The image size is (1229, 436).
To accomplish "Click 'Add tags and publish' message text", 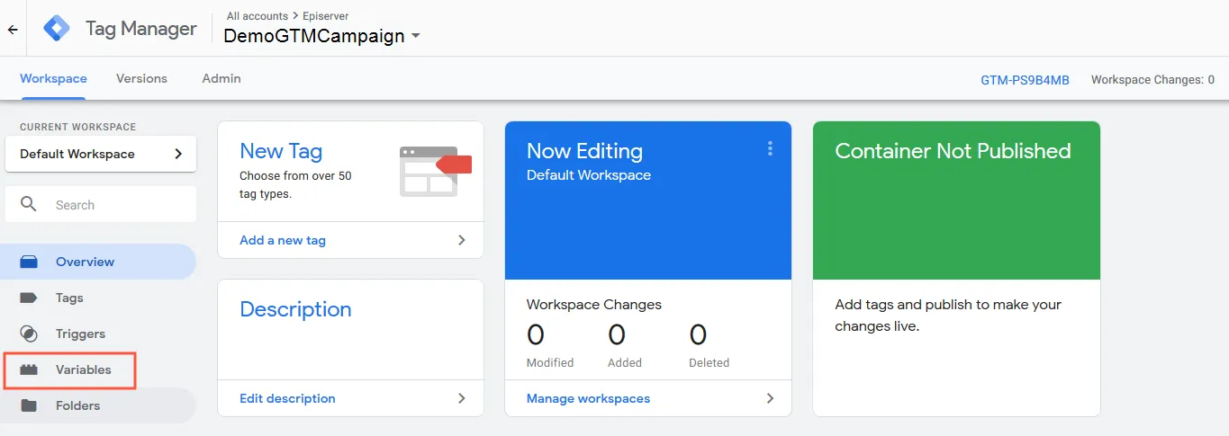I will pos(948,316).
